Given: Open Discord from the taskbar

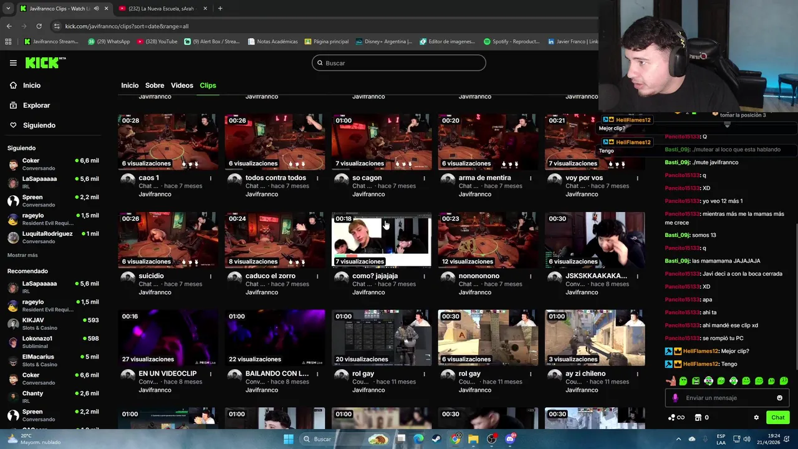Looking at the screenshot, I should (510, 439).
